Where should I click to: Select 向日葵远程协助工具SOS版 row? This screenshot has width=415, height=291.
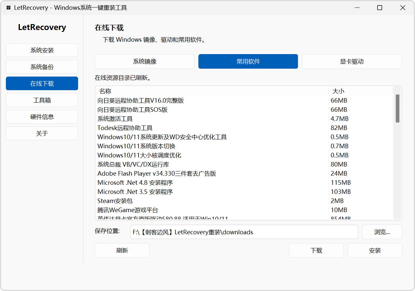[x=244, y=109]
